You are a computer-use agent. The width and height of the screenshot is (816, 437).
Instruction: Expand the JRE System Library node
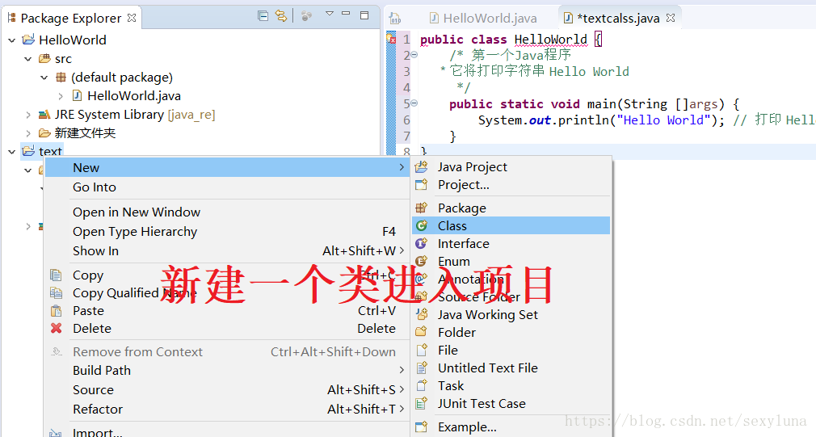28,115
